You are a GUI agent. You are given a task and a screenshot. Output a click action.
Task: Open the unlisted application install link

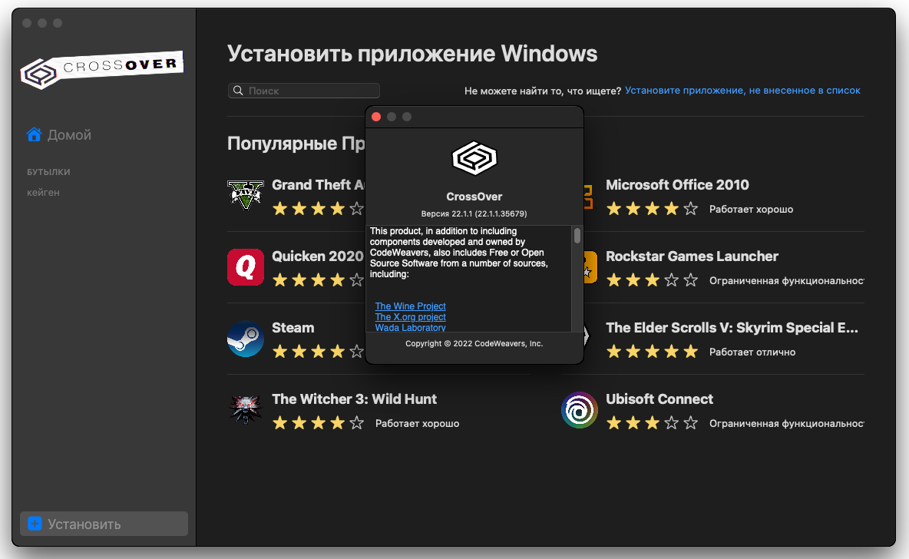(x=742, y=91)
